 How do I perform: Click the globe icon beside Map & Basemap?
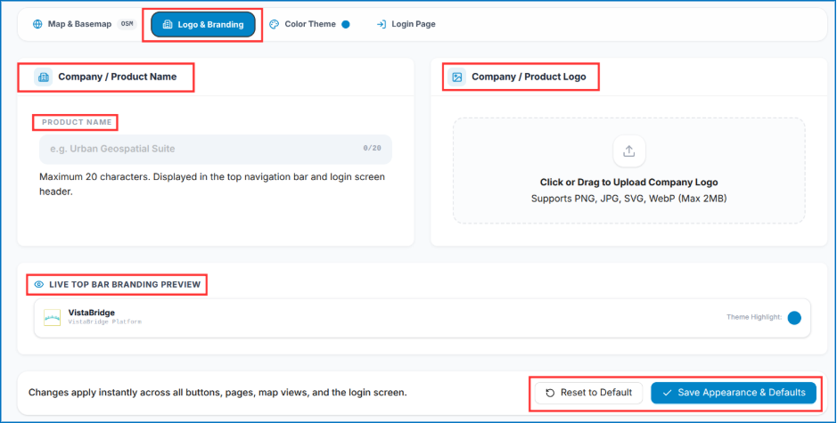(37, 24)
